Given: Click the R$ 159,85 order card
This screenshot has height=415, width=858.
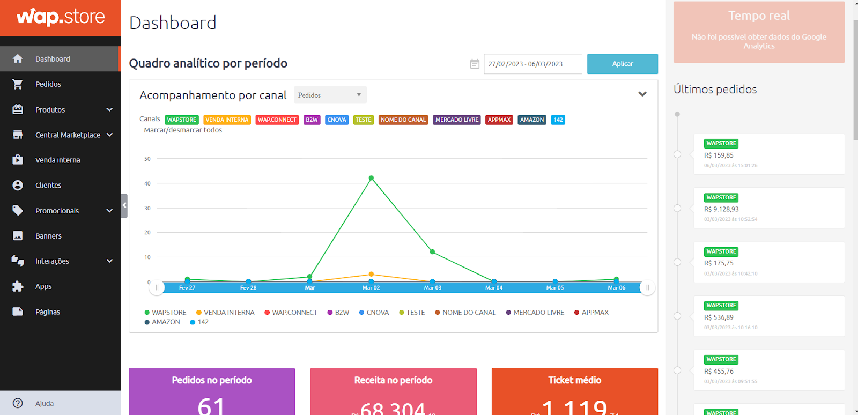Looking at the screenshot, I should pos(769,154).
